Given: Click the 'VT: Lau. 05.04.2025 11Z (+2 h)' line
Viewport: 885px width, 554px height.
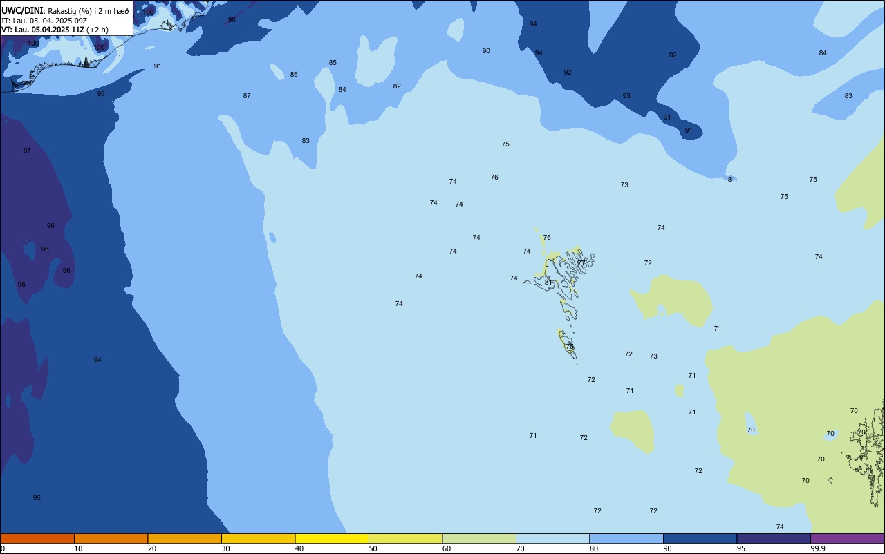Looking at the screenshot, I should point(55,30).
